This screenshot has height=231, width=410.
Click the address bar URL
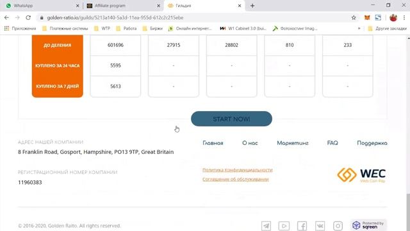[115, 17]
